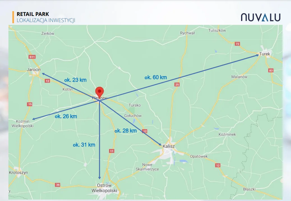This screenshot has height=201, width=291.
Task: Click the Koźminek label
Action: 227,134
